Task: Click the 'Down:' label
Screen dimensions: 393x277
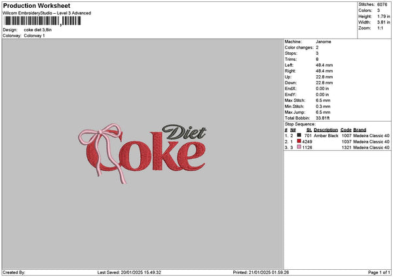Action: [x=291, y=83]
